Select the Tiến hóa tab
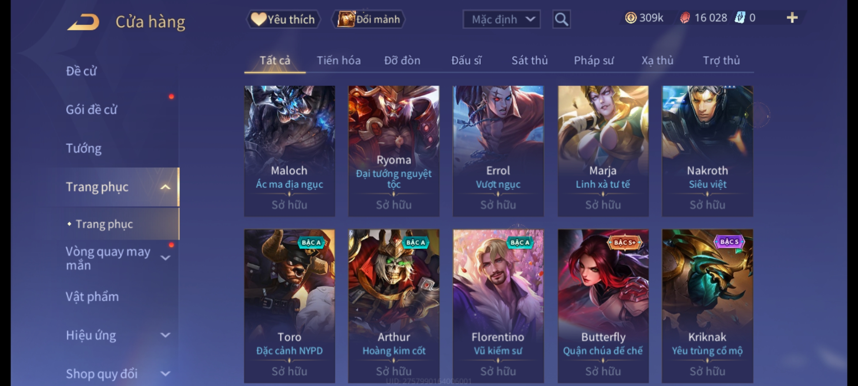This screenshot has height=386, width=858. click(x=339, y=60)
